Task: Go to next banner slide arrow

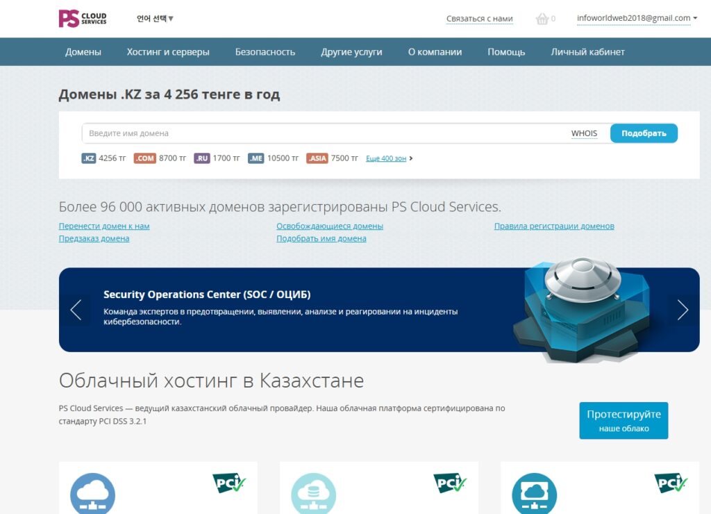Action: [683, 310]
